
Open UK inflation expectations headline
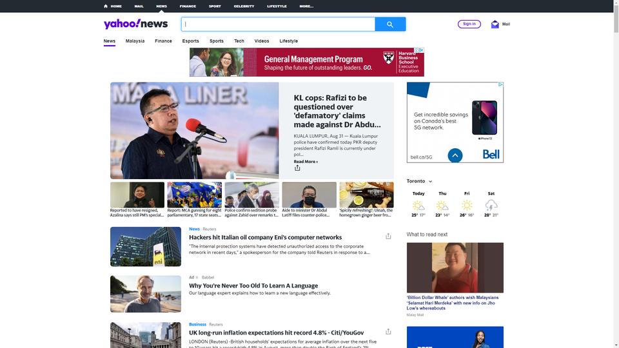coord(277,333)
